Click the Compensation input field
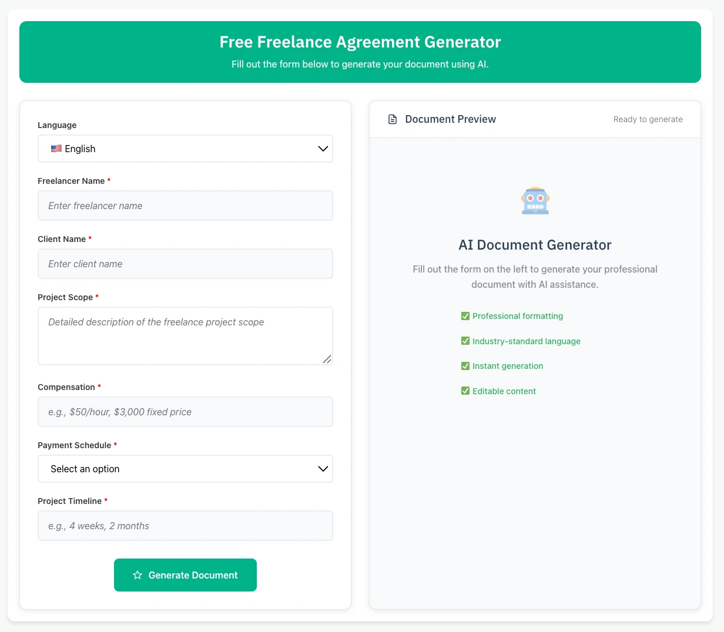 [x=185, y=412]
